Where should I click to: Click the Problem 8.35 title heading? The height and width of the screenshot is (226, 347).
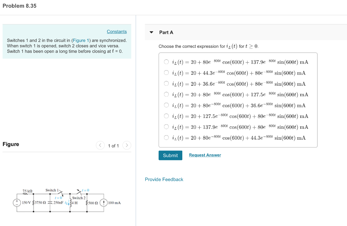[19, 6]
